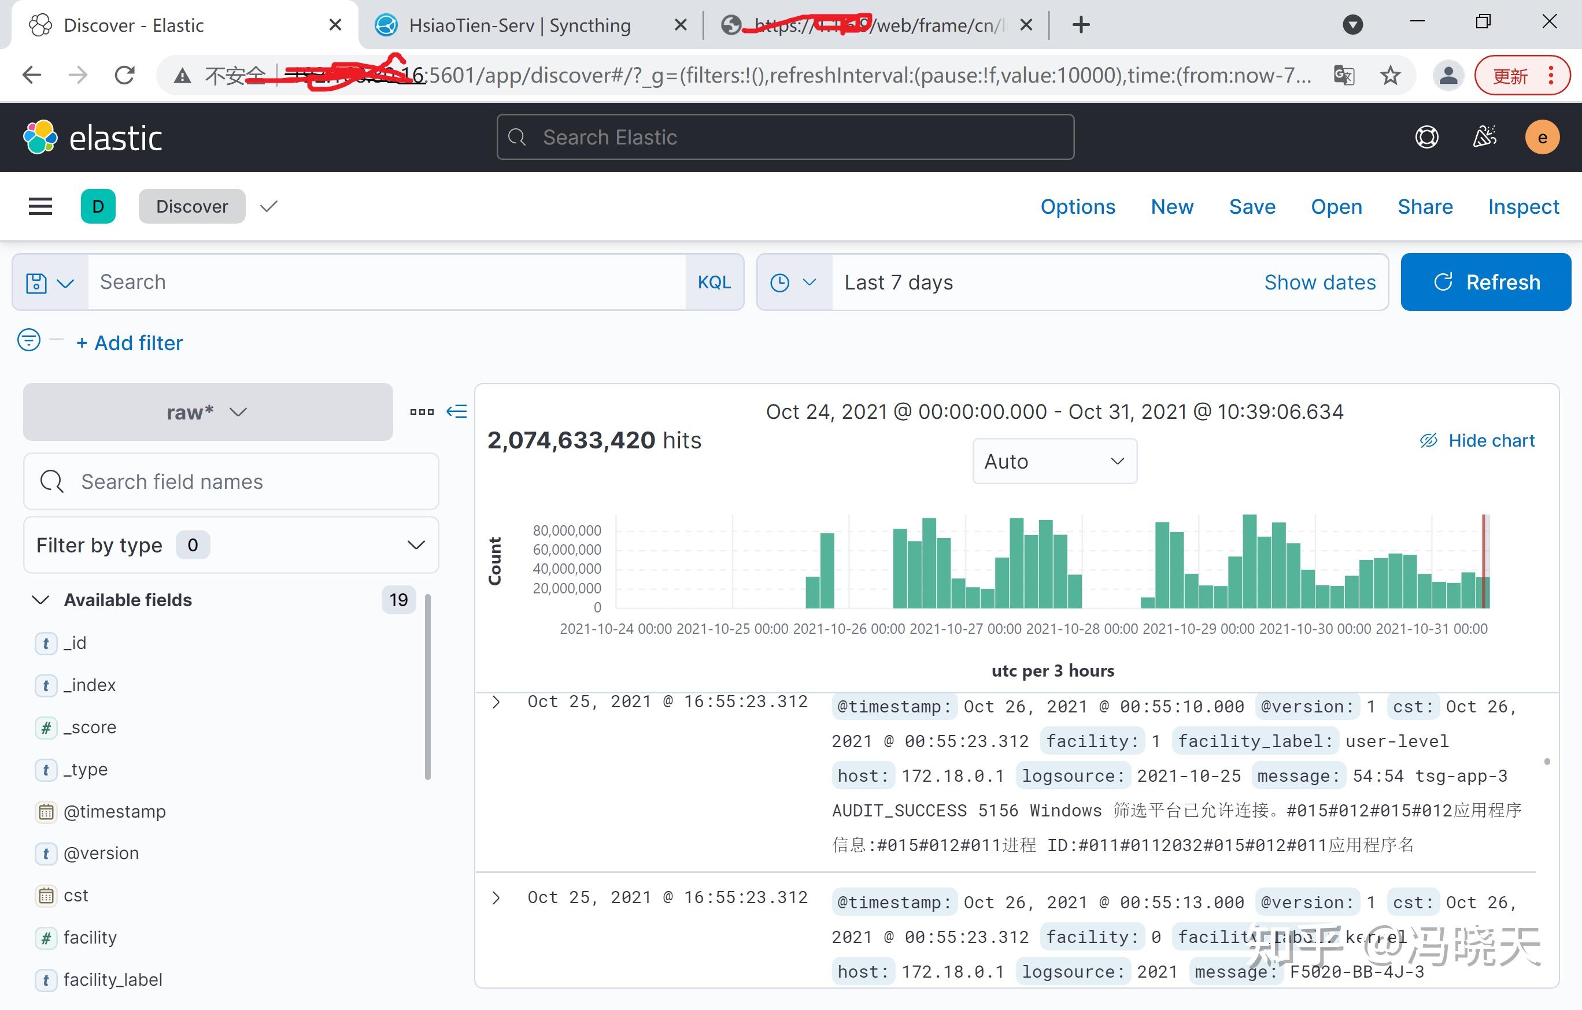Click the Show dates control in the time picker
The image size is (1582, 1010).
click(x=1320, y=282)
